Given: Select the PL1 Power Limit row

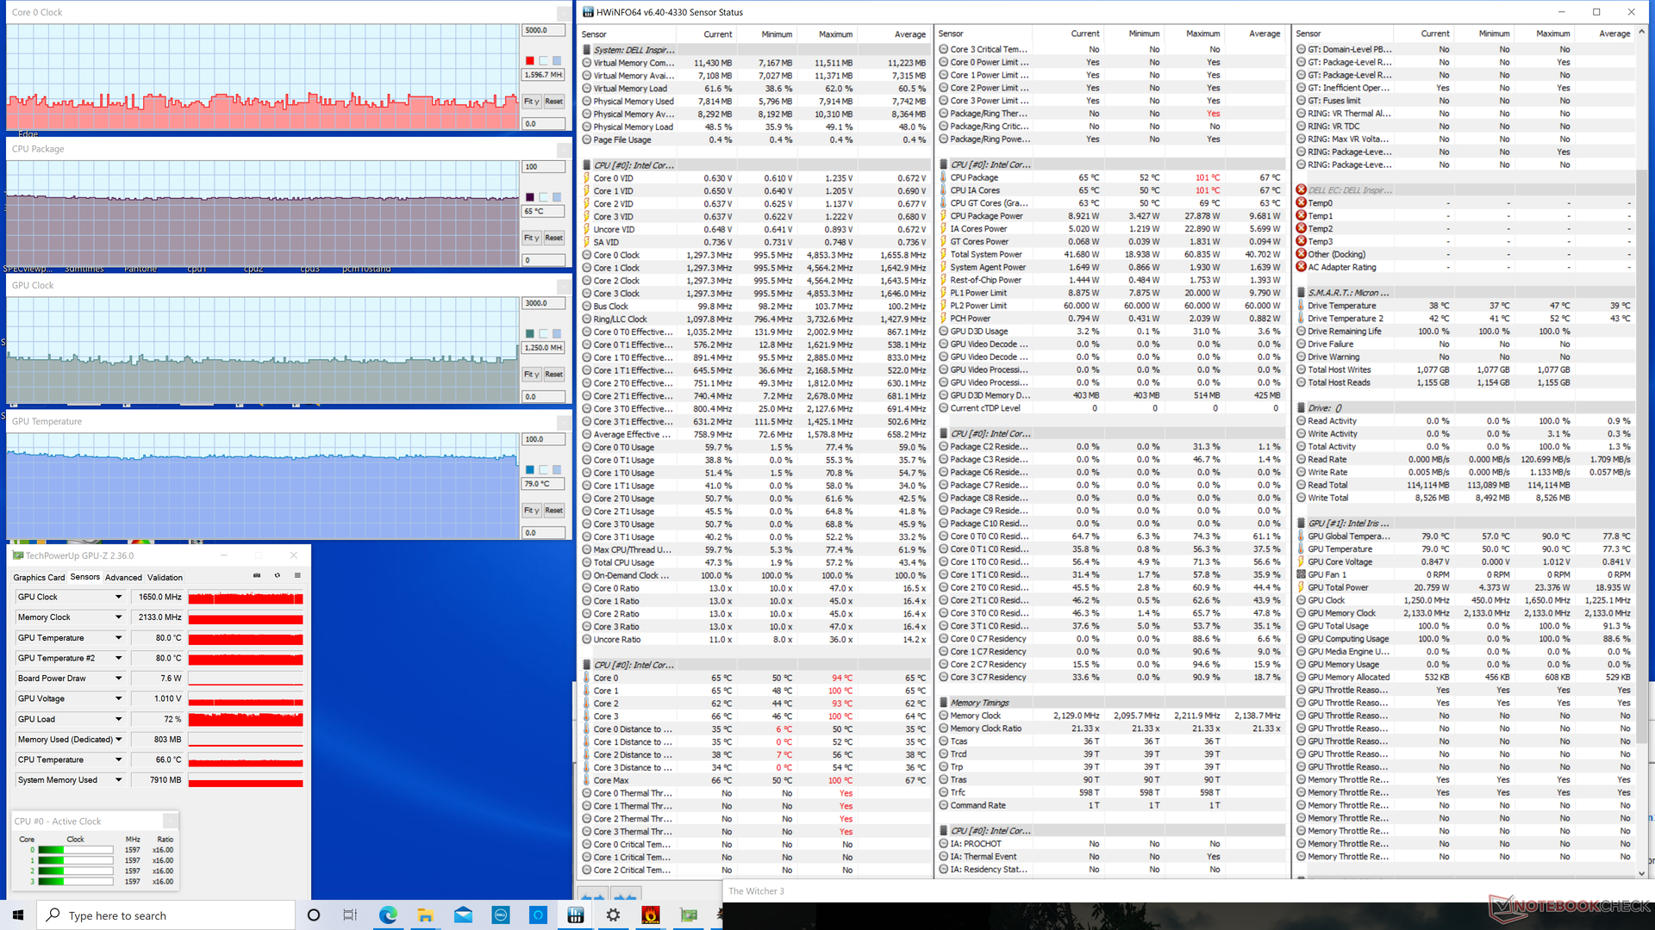Looking at the screenshot, I should coord(1112,293).
